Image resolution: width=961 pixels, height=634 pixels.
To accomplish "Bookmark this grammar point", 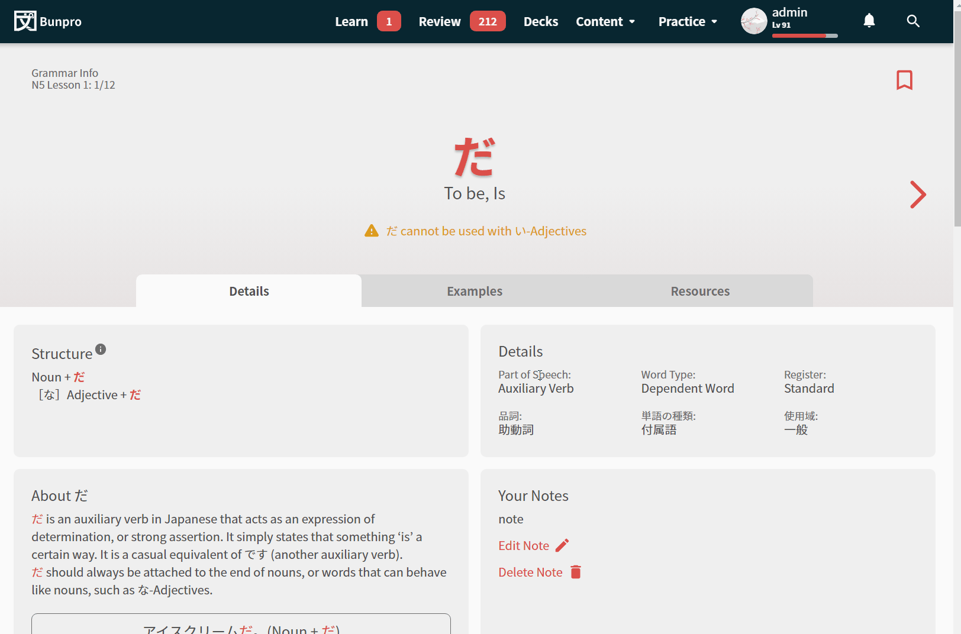I will tap(904, 80).
